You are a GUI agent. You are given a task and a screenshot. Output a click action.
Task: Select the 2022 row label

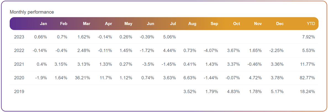pyautogui.click(x=19, y=51)
